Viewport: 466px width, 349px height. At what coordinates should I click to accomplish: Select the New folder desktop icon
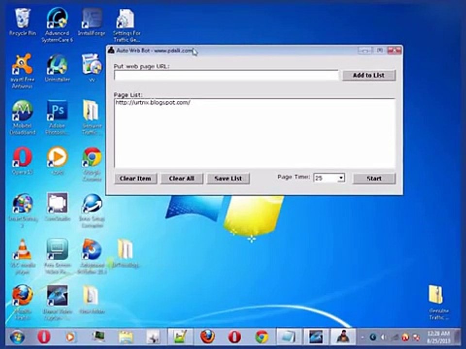coord(92,299)
